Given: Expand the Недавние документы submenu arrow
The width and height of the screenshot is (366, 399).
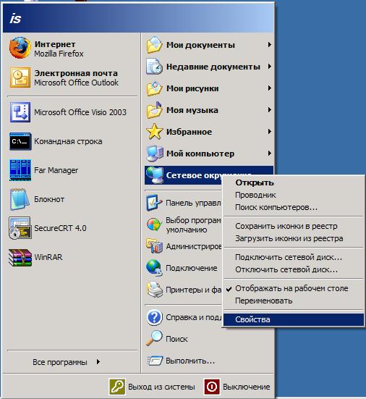Looking at the screenshot, I should tap(269, 67).
